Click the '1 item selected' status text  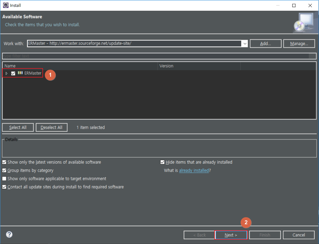click(x=91, y=128)
